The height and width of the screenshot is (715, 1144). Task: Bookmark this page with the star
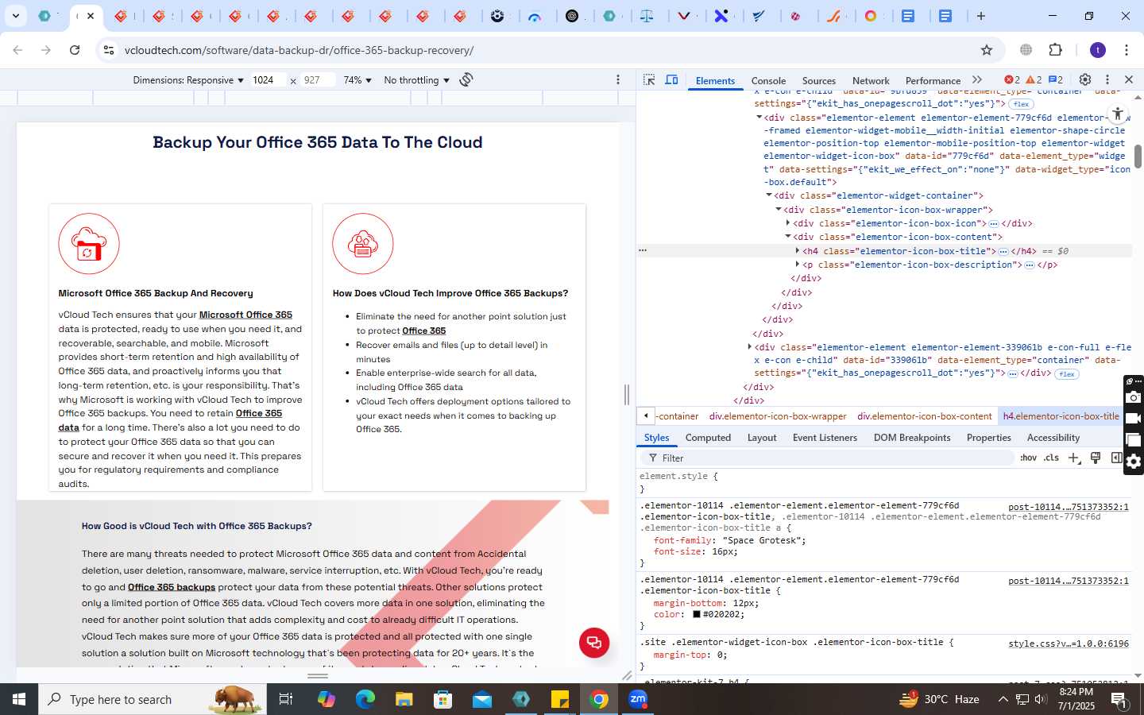[987, 50]
